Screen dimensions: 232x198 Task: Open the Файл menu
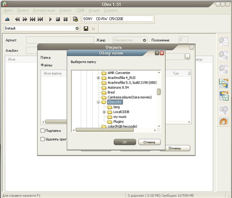point(8,10)
